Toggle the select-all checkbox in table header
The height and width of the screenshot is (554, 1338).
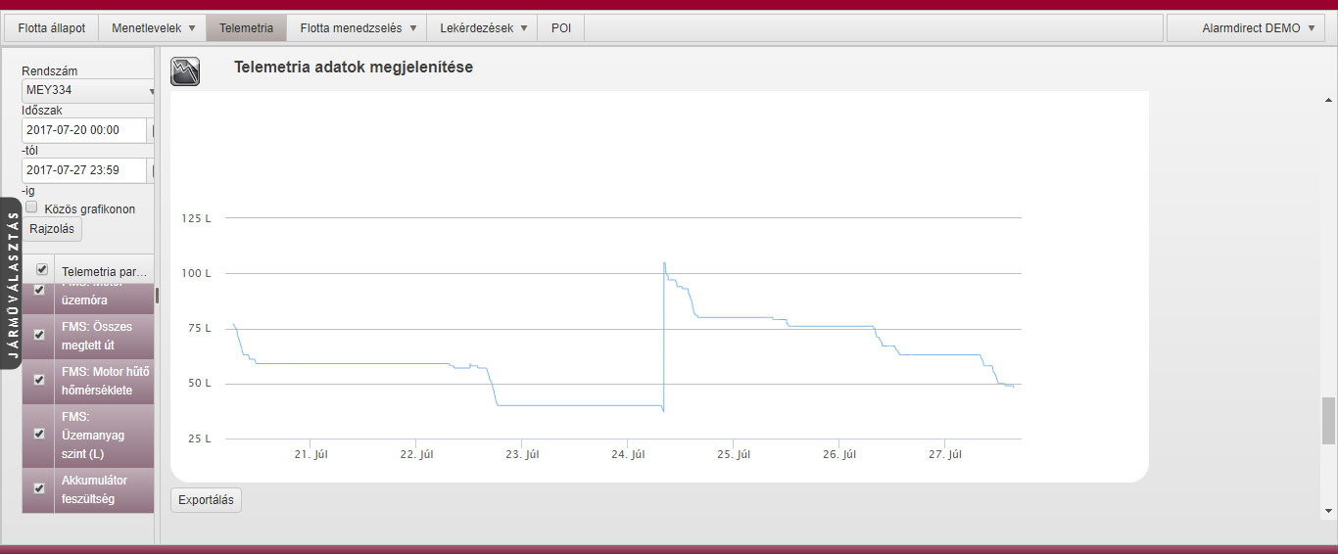42,269
